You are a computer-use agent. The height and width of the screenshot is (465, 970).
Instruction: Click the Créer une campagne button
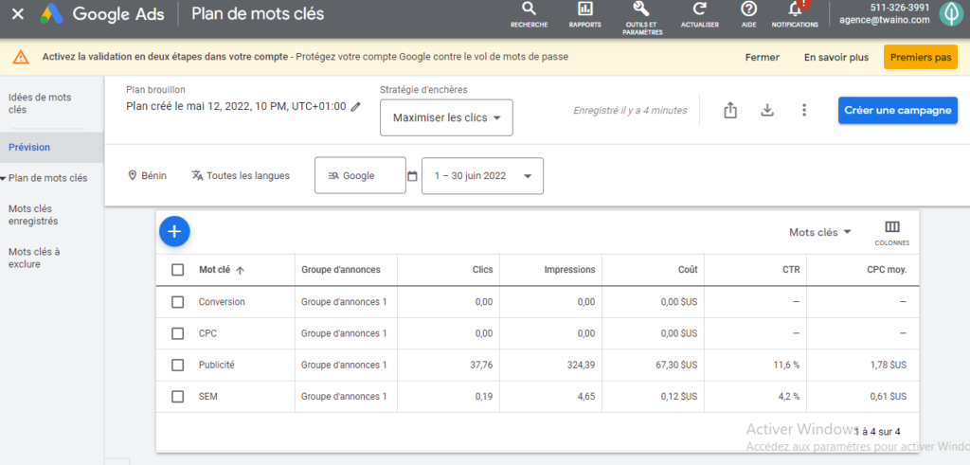point(895,110)
